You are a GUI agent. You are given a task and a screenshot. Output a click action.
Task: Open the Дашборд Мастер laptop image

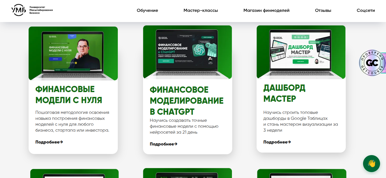coord(301,52)
